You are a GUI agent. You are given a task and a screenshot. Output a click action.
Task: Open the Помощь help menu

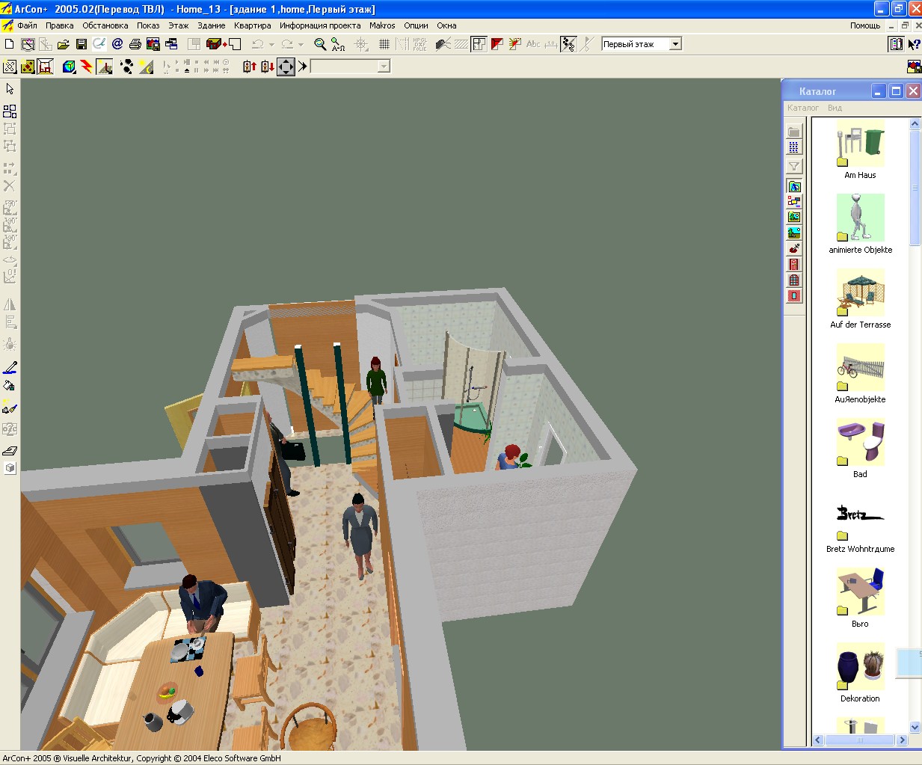point(865,25)
